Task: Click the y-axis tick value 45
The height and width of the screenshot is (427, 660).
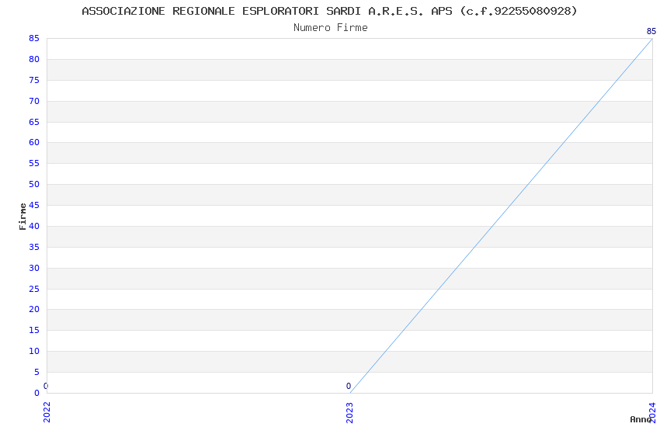Action: (x=34, y=205)
